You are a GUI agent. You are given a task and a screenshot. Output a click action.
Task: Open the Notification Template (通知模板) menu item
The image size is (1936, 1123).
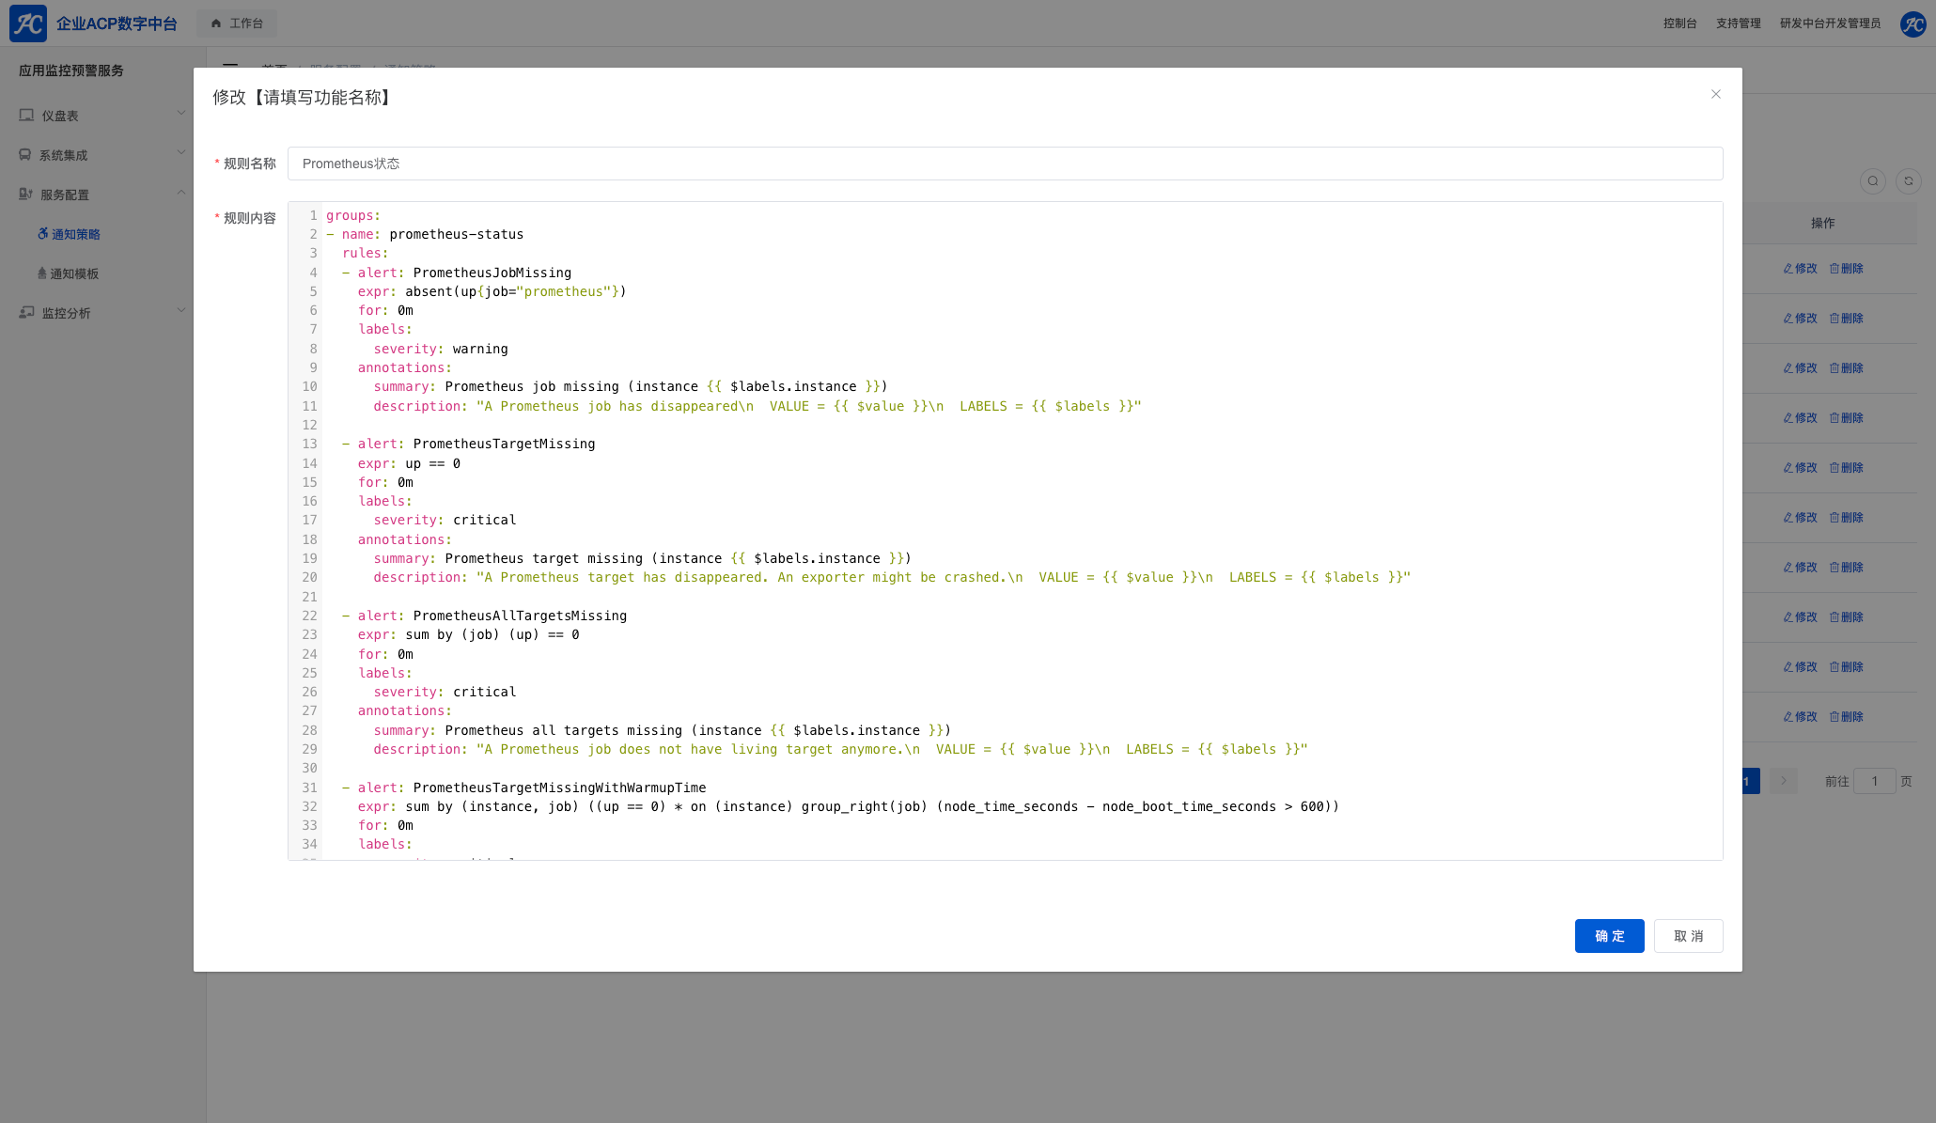74,273
